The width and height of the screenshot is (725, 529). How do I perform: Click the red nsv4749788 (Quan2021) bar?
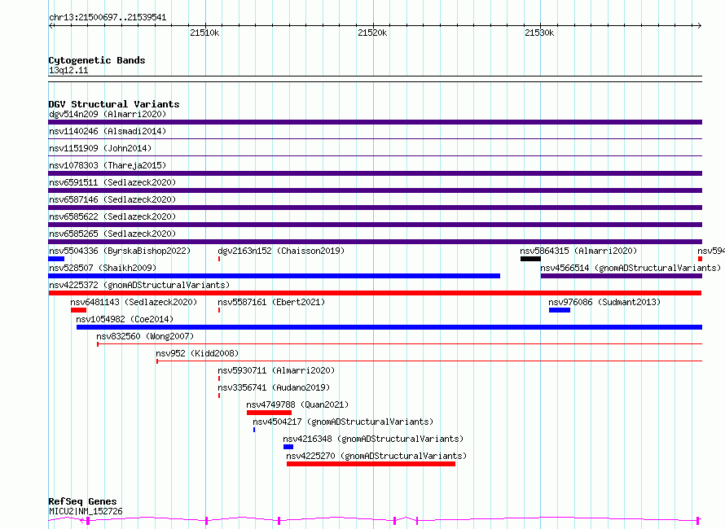coord(269,413)
